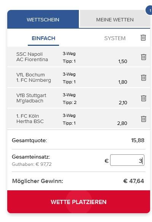Select the Einfach bet type
The height and width of the screenshot is (222, 152).
tap(43, 38)
